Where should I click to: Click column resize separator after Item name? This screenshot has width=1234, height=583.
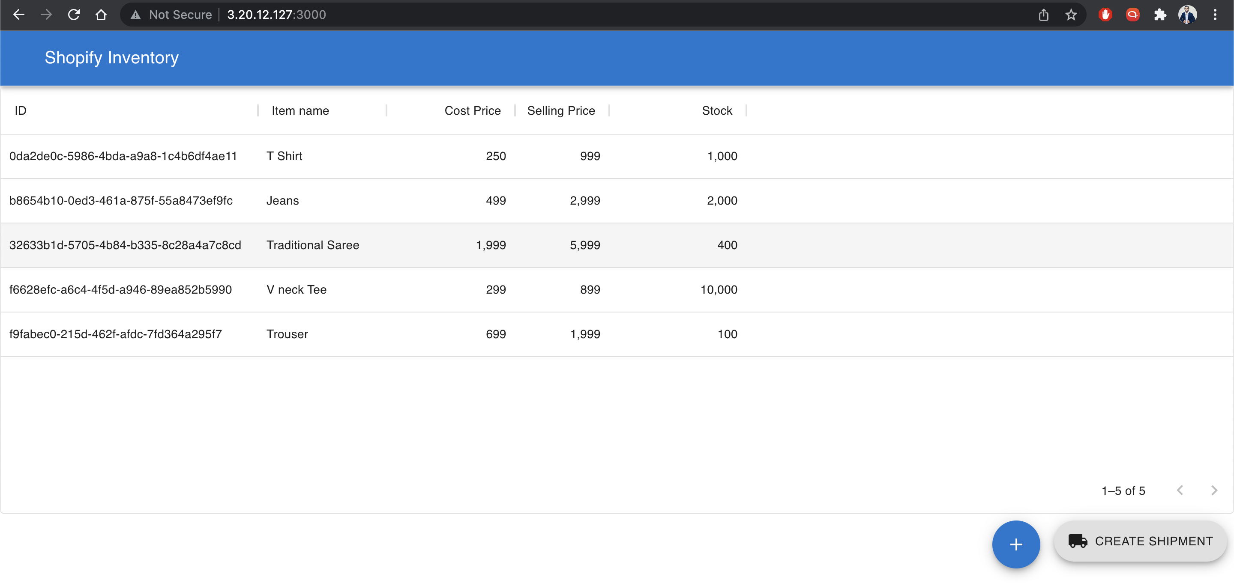click(x=386, y=110)
